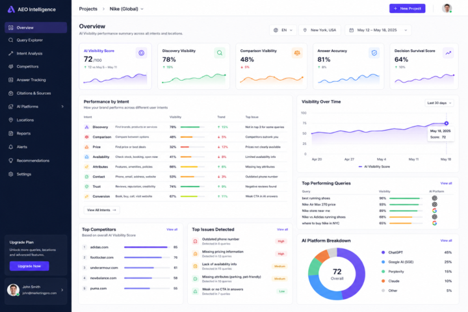The width and height of the screenshot is (468, 312).
Task: Click the where to buy Nike in NYC query
Action: (x=320, y=224)
